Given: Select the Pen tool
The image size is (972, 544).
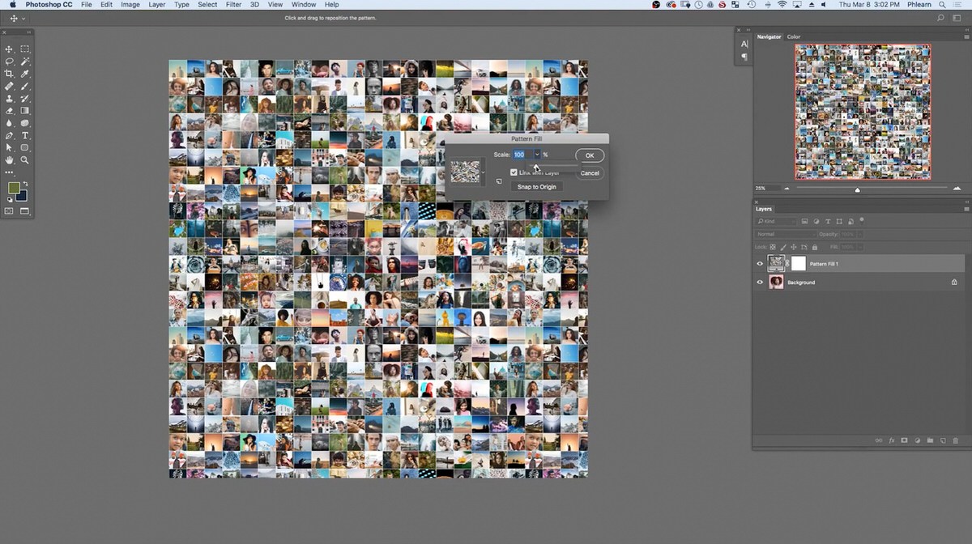Looking at the screenshot, I should [x=10, y=135].
